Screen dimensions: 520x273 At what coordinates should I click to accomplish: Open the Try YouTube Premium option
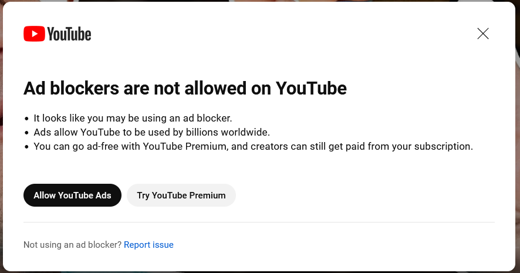(x=181, y=196)
